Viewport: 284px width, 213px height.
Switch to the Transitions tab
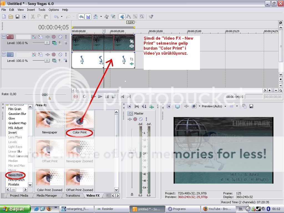tap(73, 196)
